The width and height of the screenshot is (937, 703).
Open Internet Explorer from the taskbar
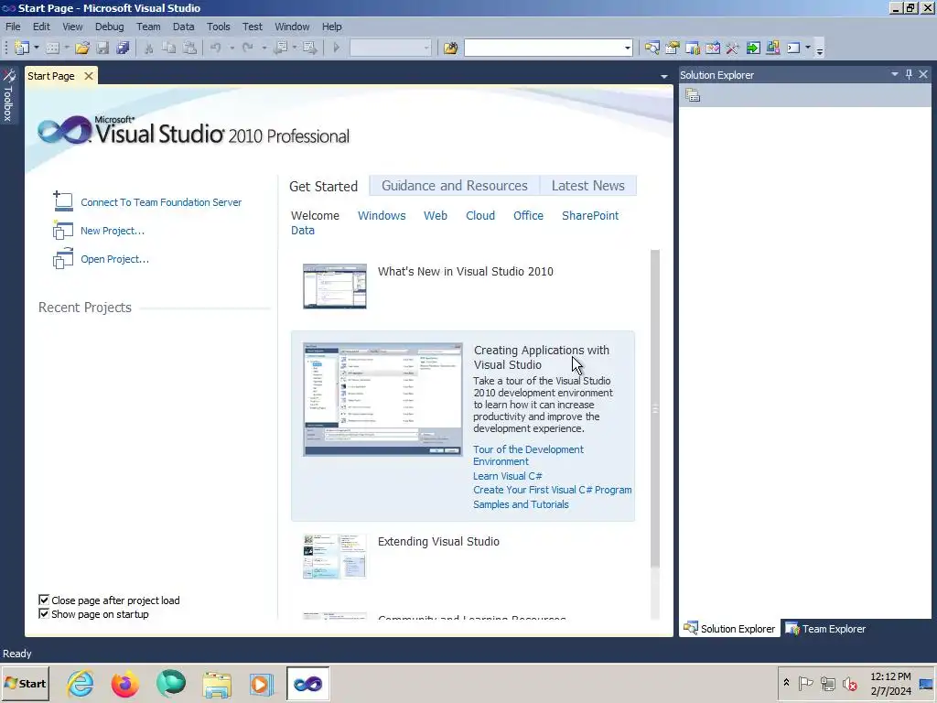pos(81,684)
